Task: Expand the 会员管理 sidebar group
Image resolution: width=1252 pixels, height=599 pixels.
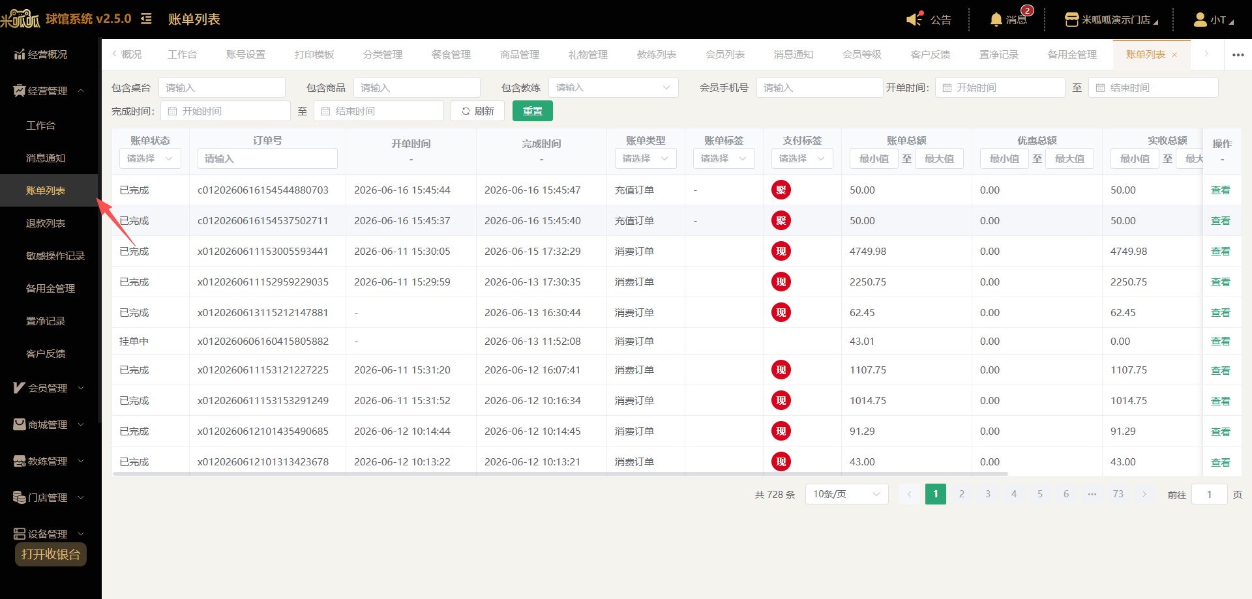Action: point(49,388)
